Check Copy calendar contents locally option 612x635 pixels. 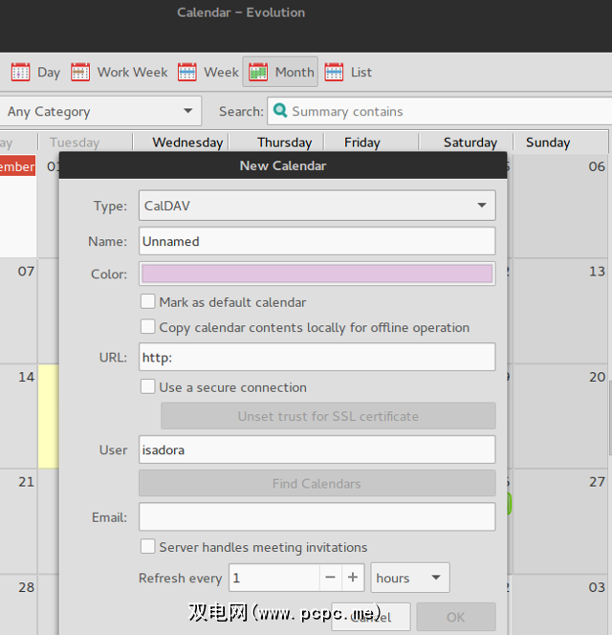(x=148, y=326)
